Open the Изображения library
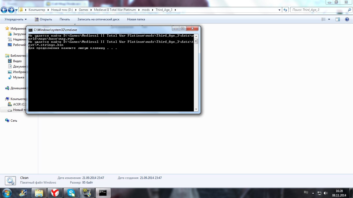 [x=17, y=72]
